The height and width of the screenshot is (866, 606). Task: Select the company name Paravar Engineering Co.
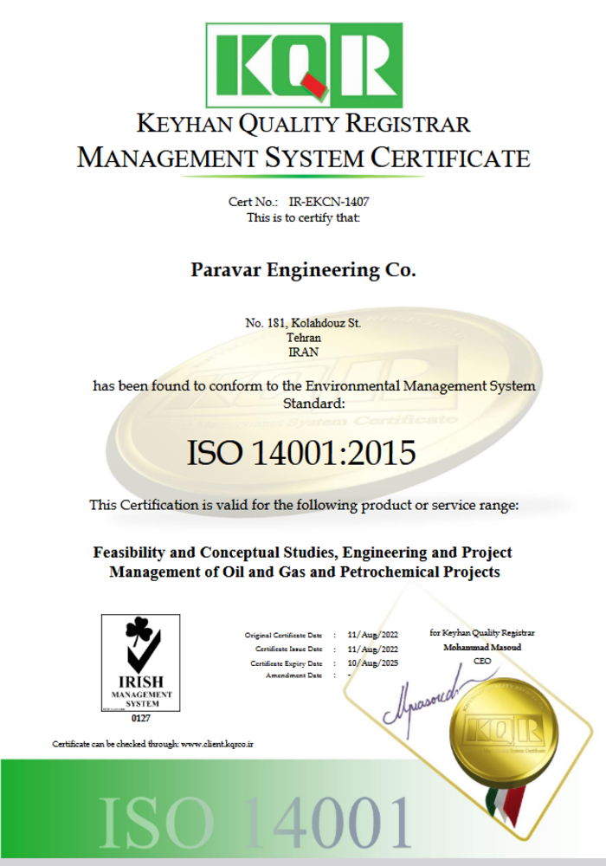pyautogui.click(x=303, y=270)
